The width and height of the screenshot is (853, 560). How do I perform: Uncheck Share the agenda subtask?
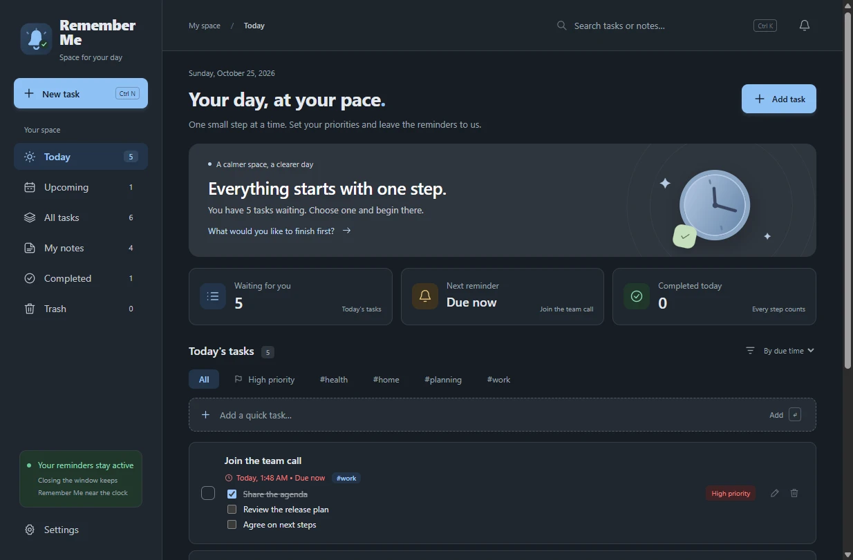point(232,494)
